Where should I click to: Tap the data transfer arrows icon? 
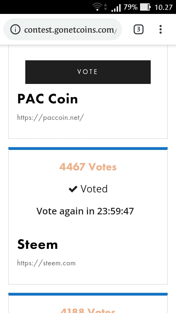tap(106, 7)
